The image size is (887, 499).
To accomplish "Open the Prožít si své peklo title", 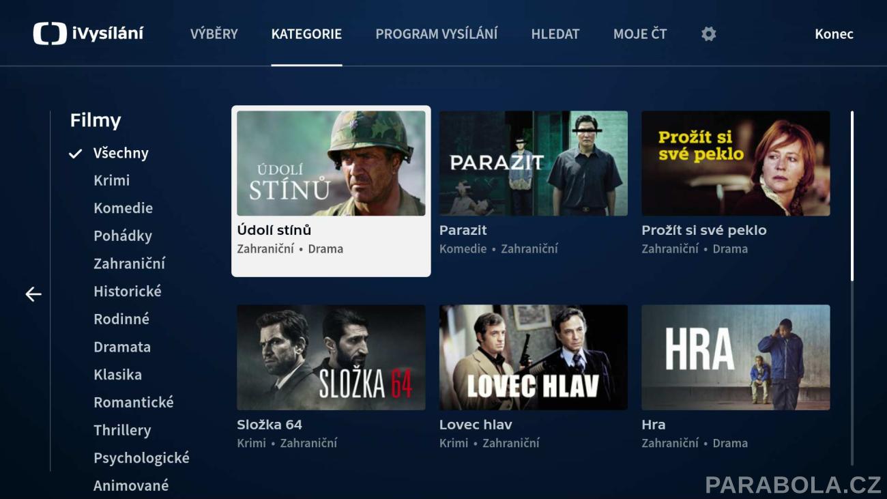I will [x=704, y=230].
